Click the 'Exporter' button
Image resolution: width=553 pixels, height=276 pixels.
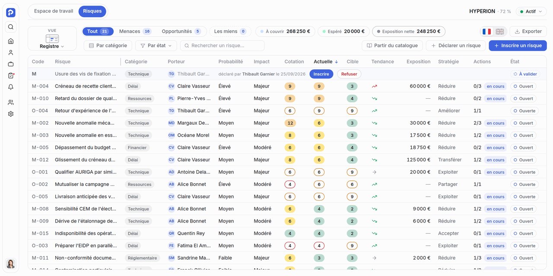pyautogui.click(x=528, y=31)
